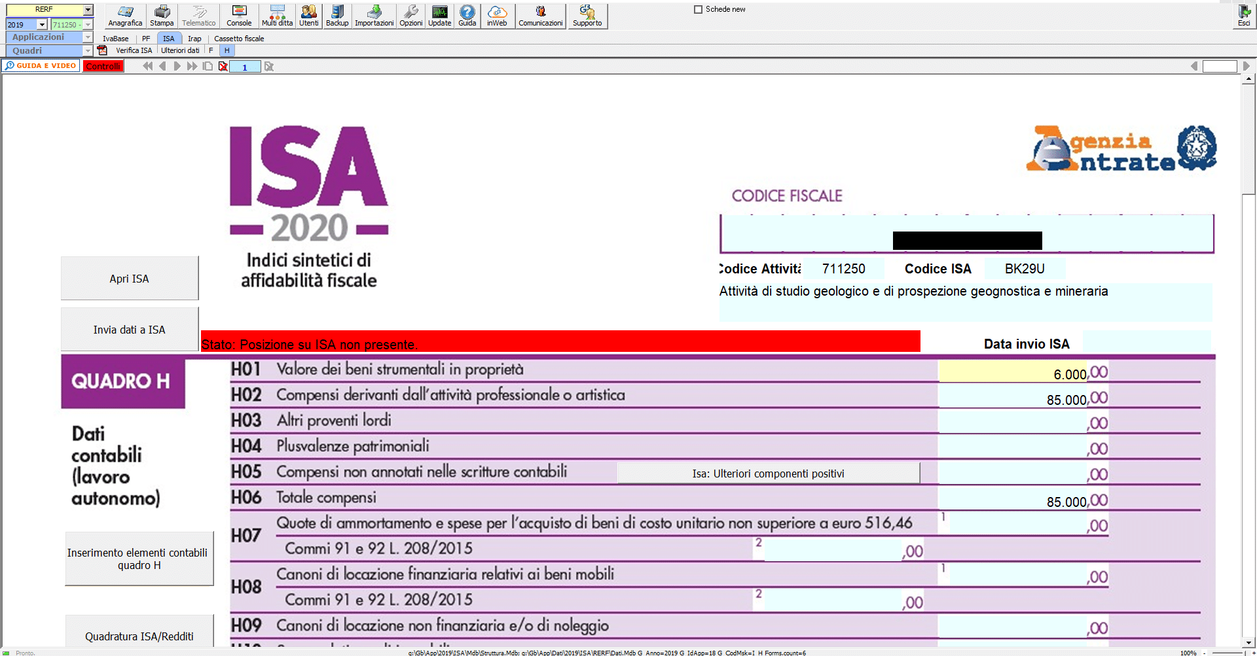The image size is (1257, 656).
Task: Open the GUIDA E VIDEO link
Action: click(x=41, y=65)
